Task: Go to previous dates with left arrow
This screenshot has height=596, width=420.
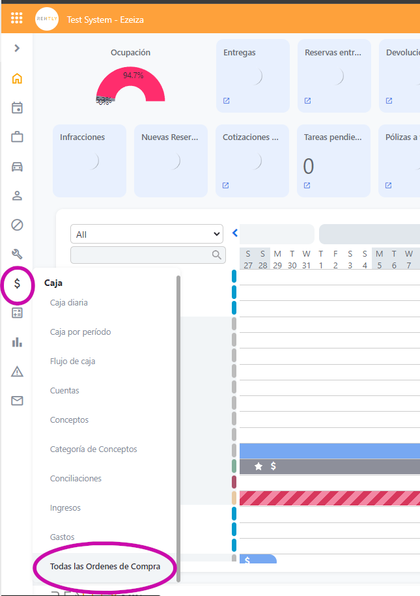Action: [x=235, y=233]
